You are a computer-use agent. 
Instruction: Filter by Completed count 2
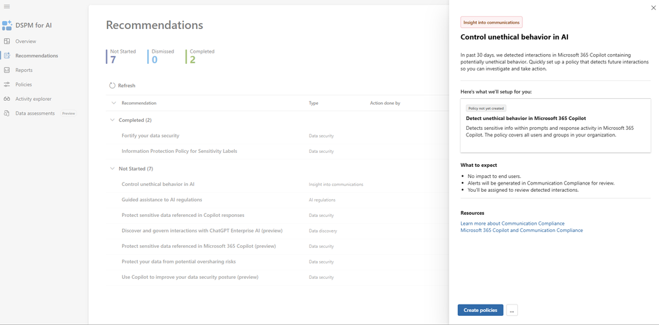201,56
